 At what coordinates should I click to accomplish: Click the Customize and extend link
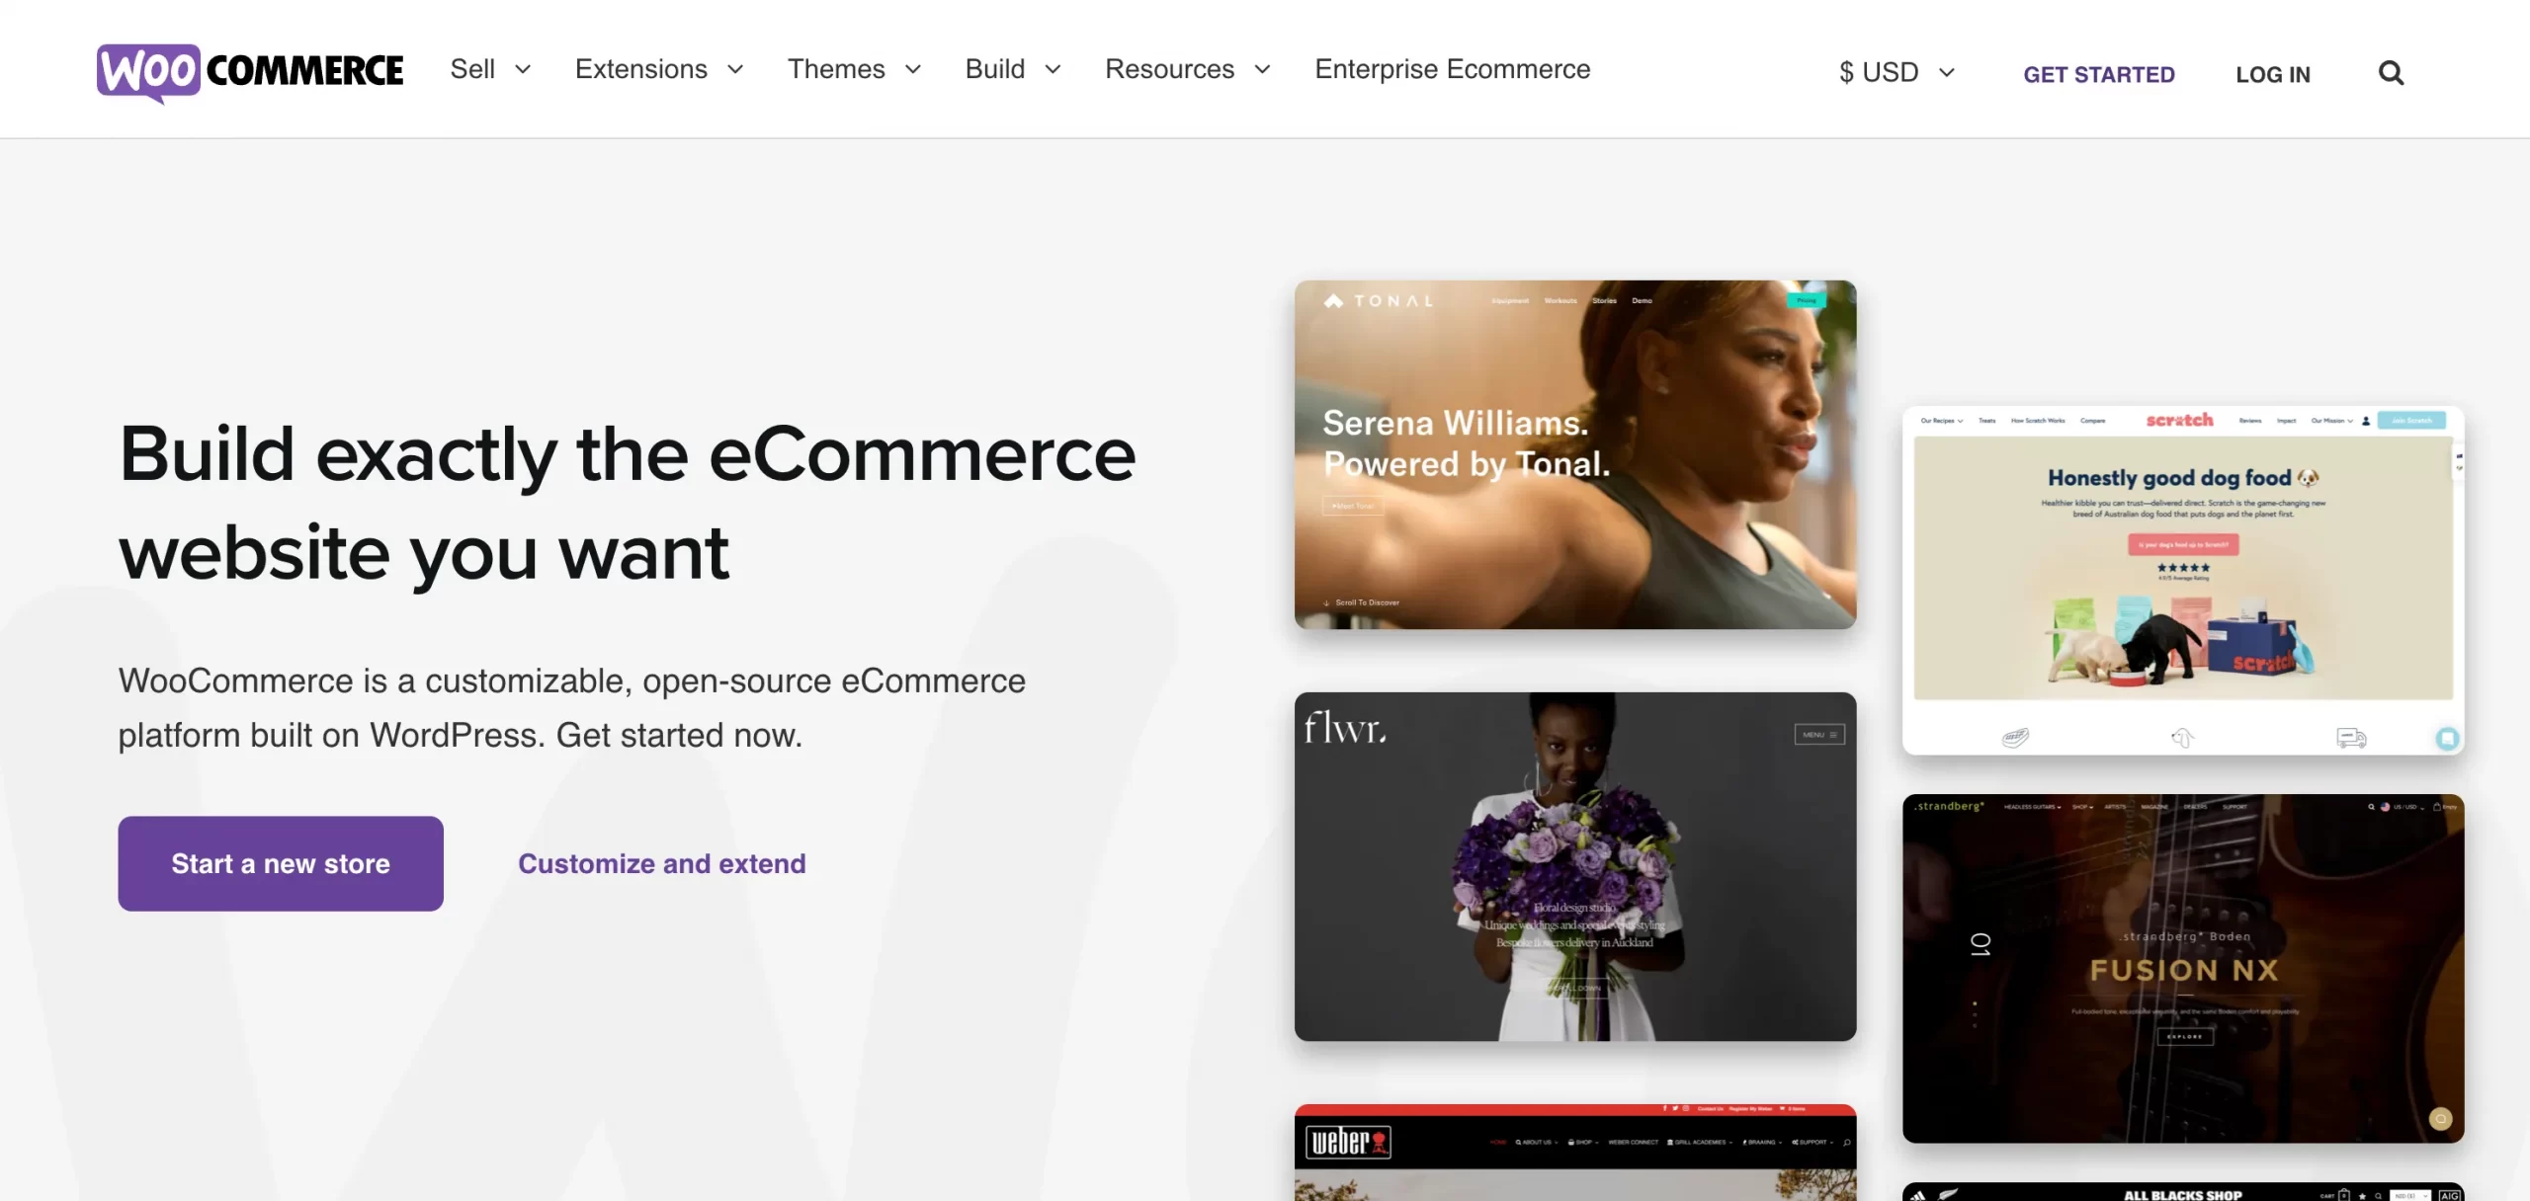661,862
